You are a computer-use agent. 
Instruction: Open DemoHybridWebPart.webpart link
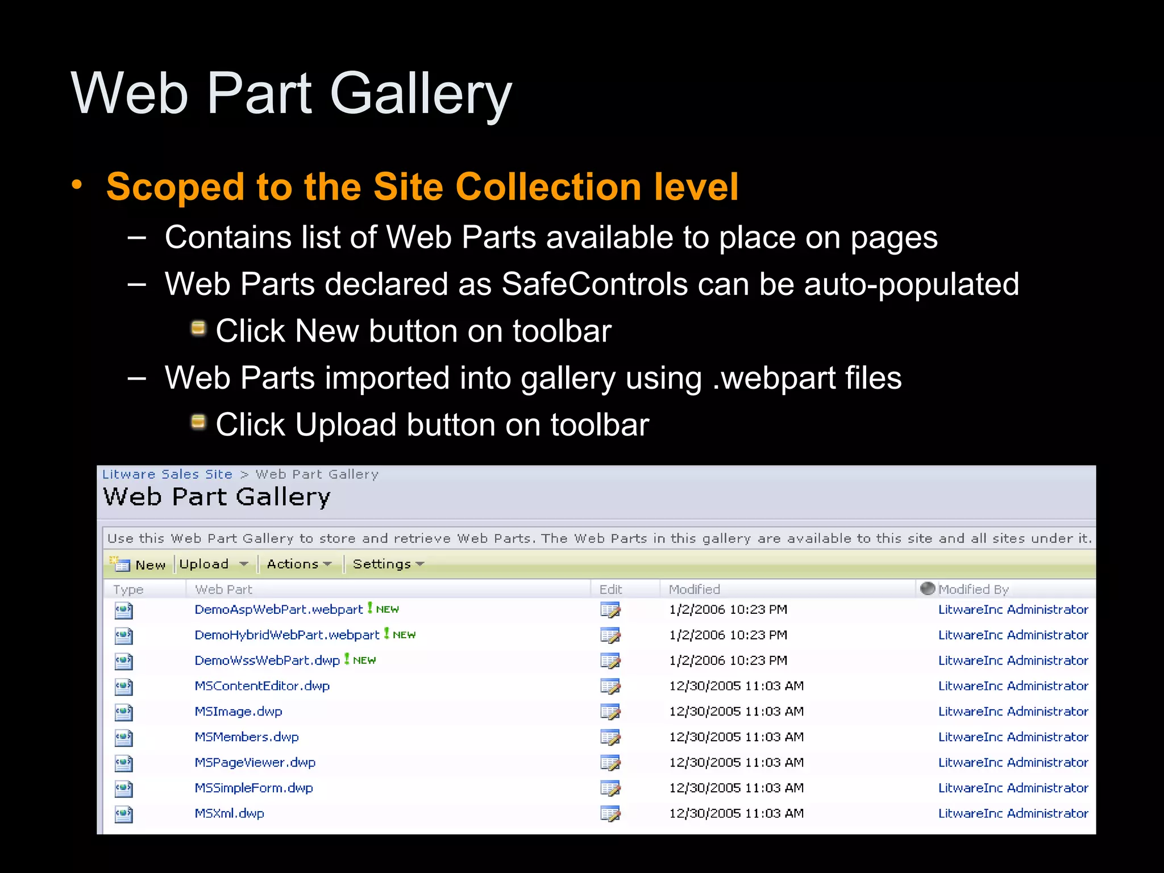(x=287, y=635)
